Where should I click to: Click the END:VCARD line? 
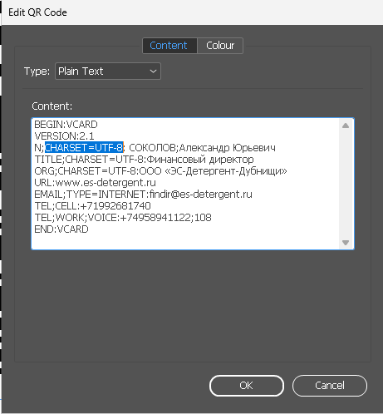point(61,229)
